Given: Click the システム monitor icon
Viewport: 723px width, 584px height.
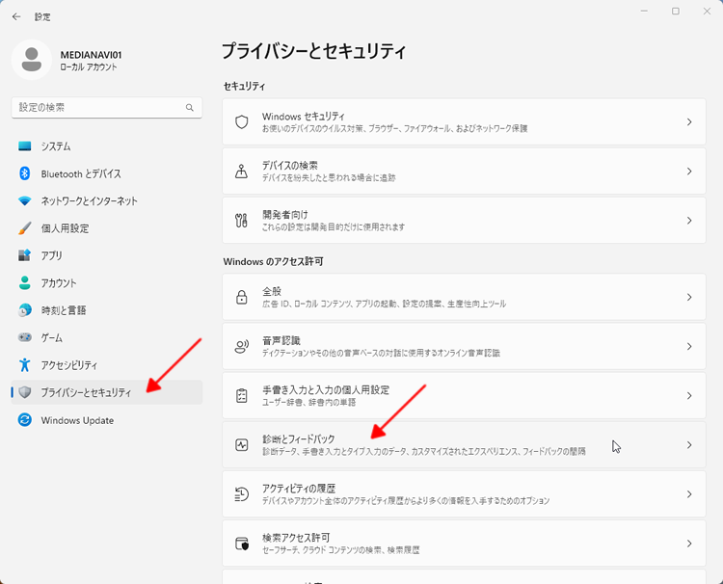Looking at the screenshot, I should 24,146.
